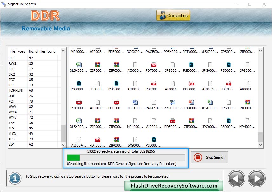Click the Stop Search button
The height and width of the screenshot is (192, 272).
tap(209, 157)
